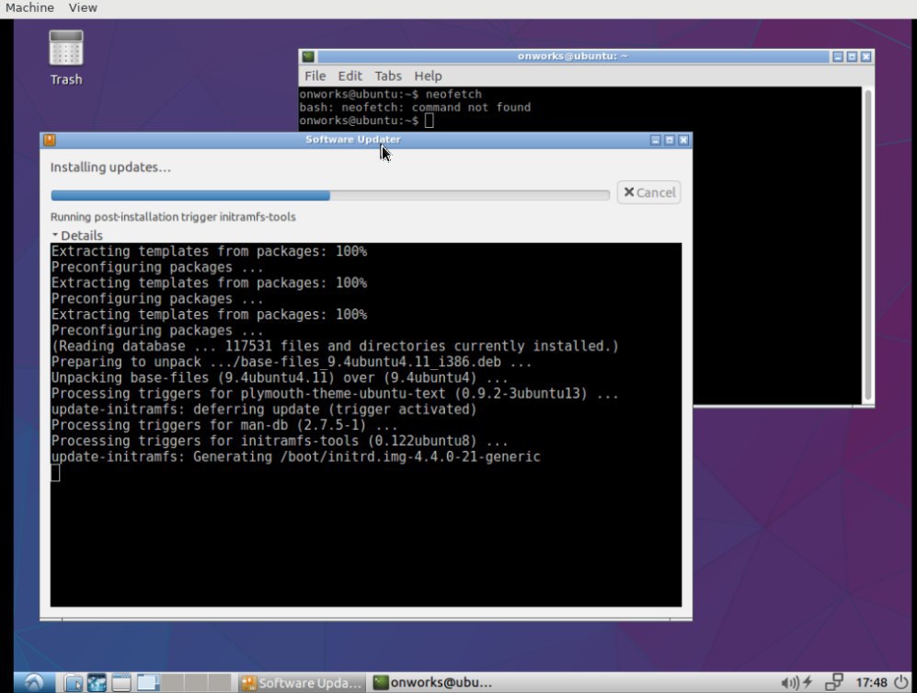Click the 'Processing triggers for initramfs-tools' line
The image size is (917, 693).
coord(279,441)
